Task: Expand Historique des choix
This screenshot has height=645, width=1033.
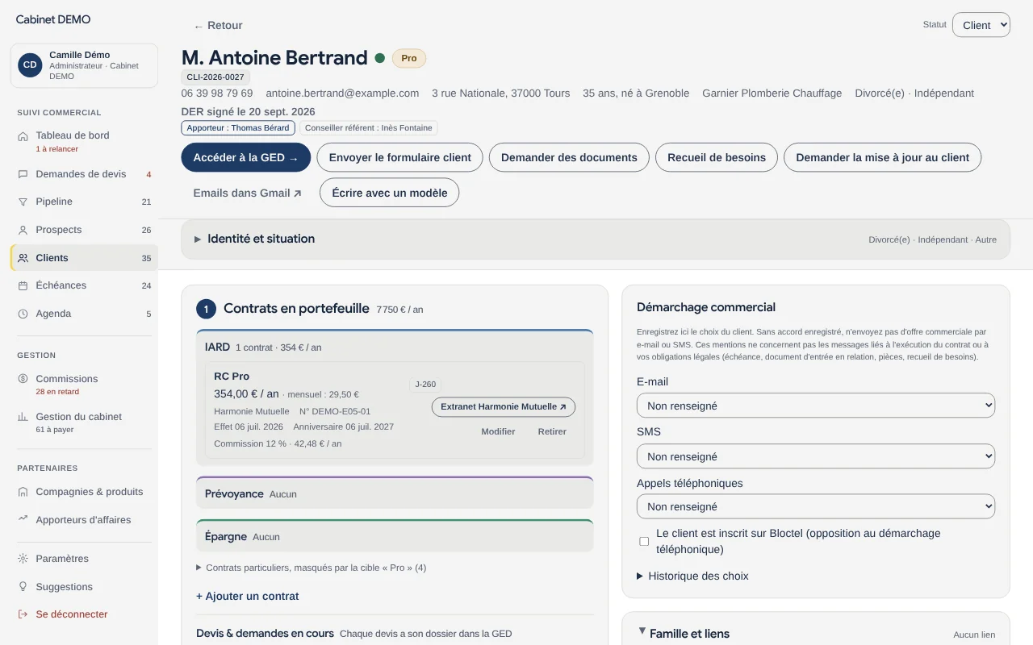Action: click(x=692, y=576)
